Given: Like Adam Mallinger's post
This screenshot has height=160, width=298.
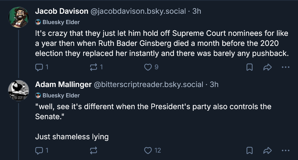Looking at the screenshot, I should coord(148,151).
